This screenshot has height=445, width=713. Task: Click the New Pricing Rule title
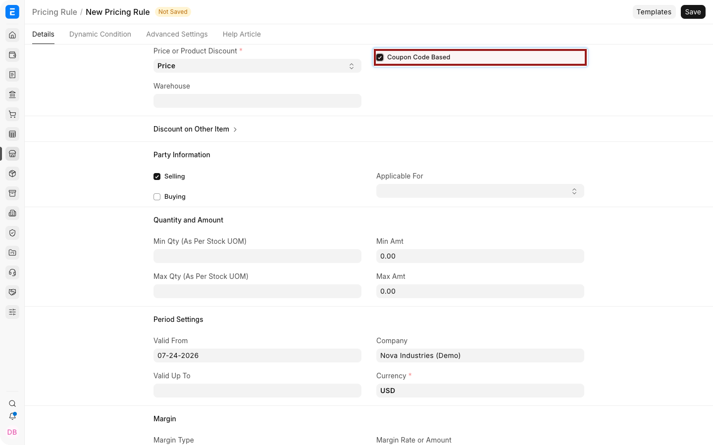118,12
